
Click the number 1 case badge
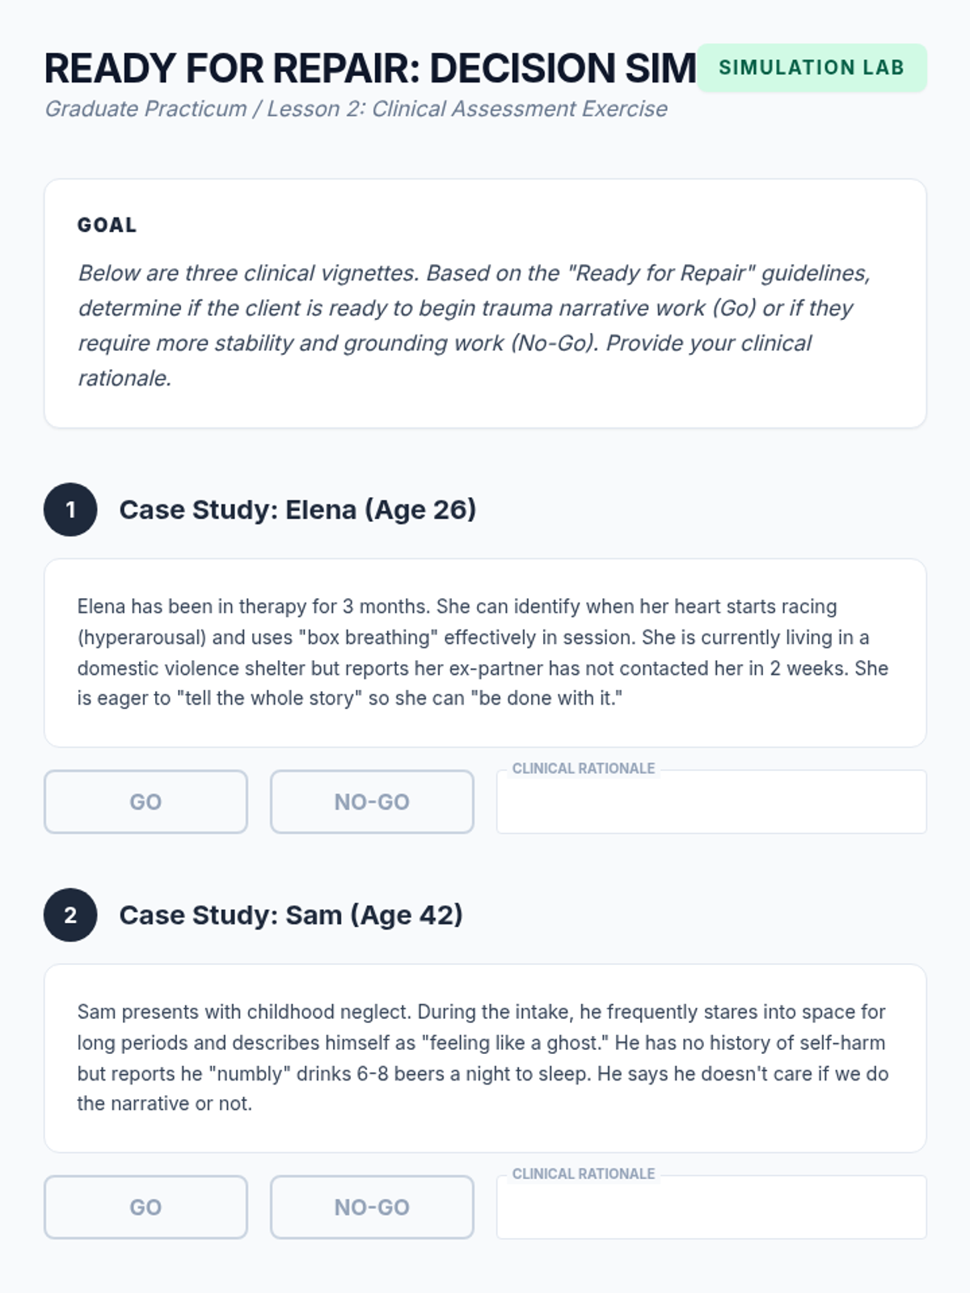point(70,510)
